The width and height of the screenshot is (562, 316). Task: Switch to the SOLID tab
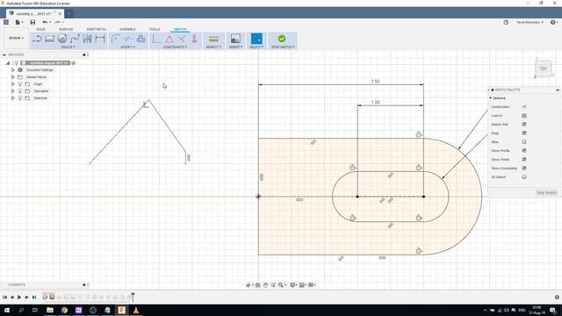(40, 29)
